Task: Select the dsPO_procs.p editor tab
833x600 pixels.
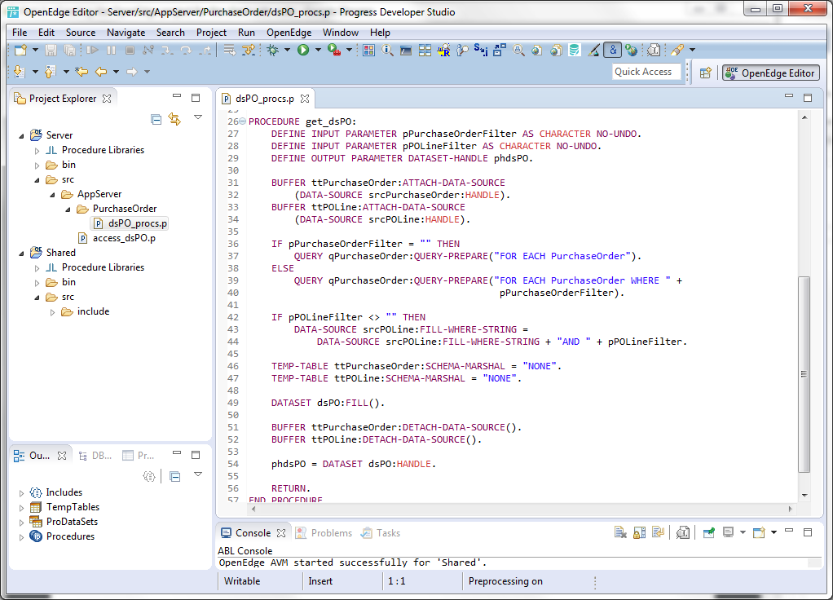Action: 265,99
